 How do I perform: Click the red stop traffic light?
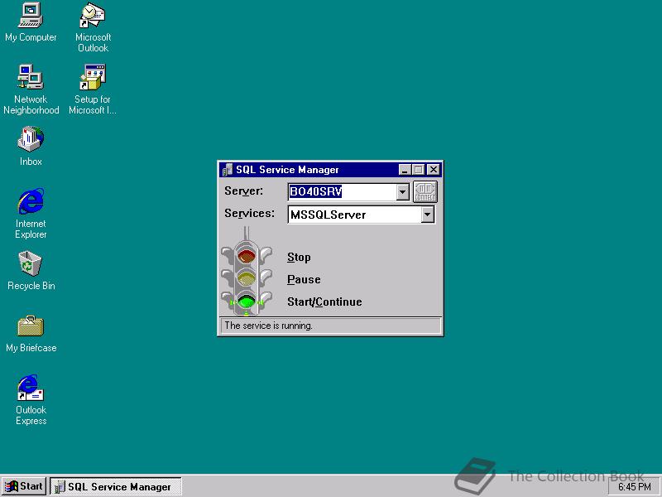click(x=246, y=256)
